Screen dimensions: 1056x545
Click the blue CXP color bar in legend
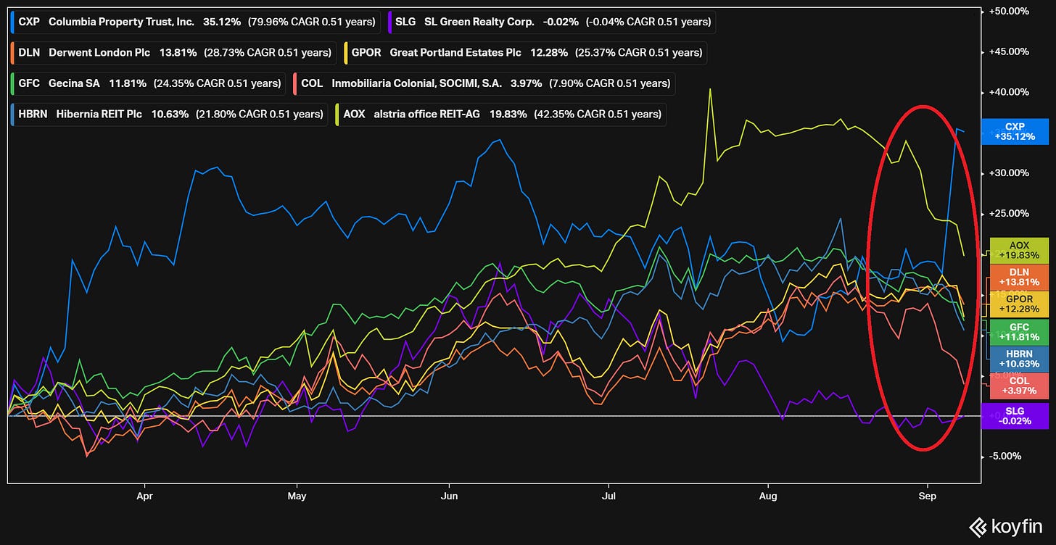click(x=12, y=22)
